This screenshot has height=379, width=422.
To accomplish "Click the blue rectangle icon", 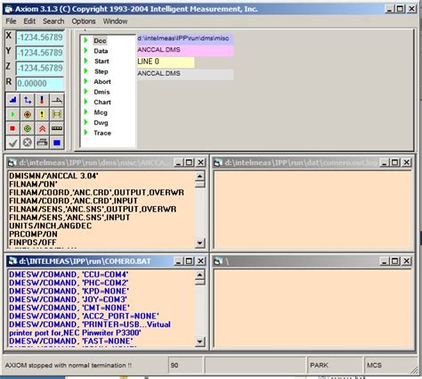I will point(56,143).
